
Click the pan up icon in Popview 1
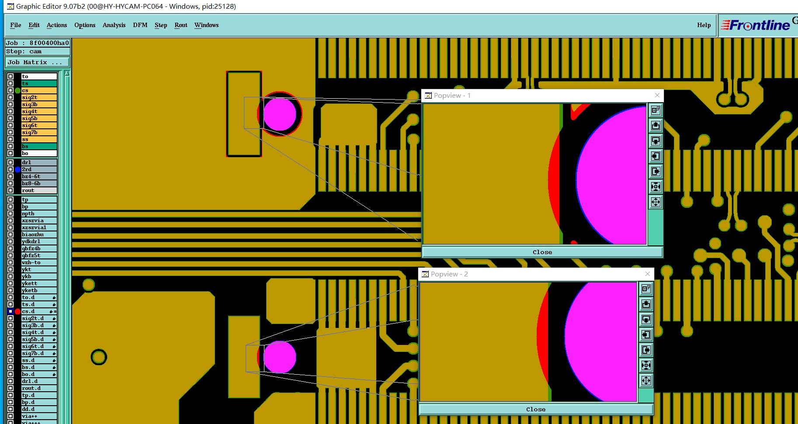coord(656,126)
